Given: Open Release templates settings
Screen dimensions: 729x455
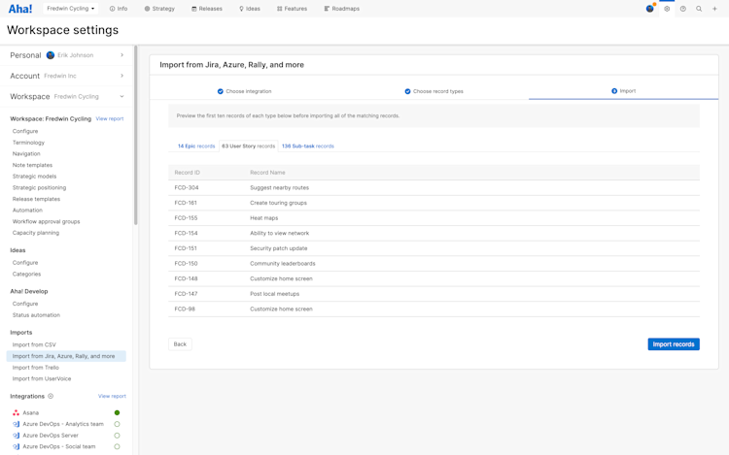Looking at the screenshot, I should point(36,199).
